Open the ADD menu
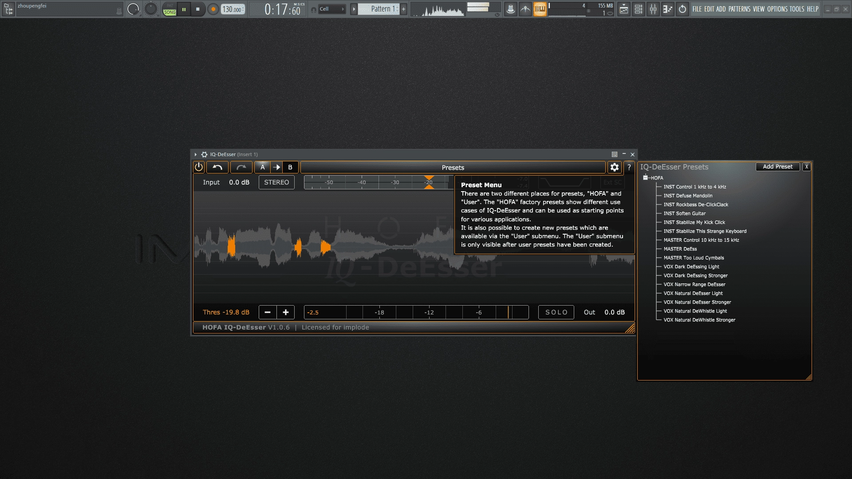 point(721,9)
